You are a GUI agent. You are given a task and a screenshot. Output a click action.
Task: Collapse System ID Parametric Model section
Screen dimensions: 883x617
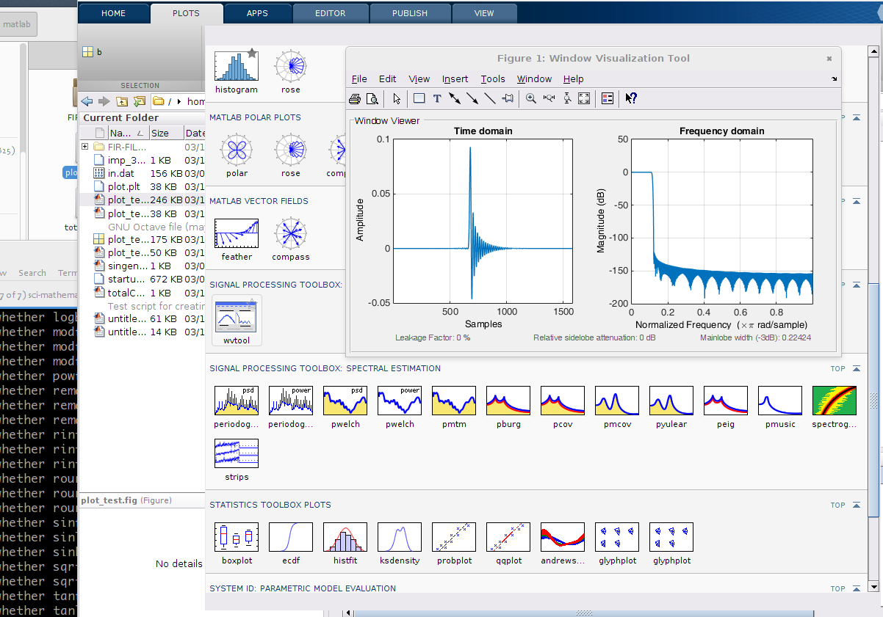(857, 588)
